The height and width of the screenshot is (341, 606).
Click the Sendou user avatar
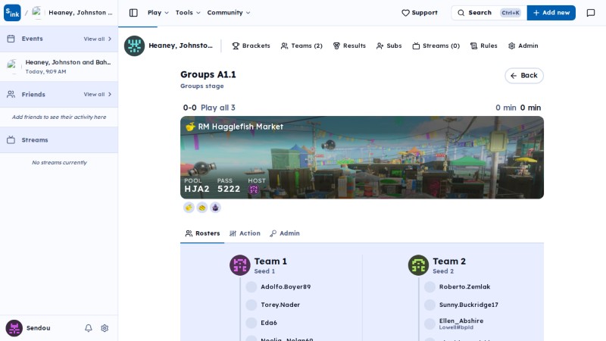point(14,328)
